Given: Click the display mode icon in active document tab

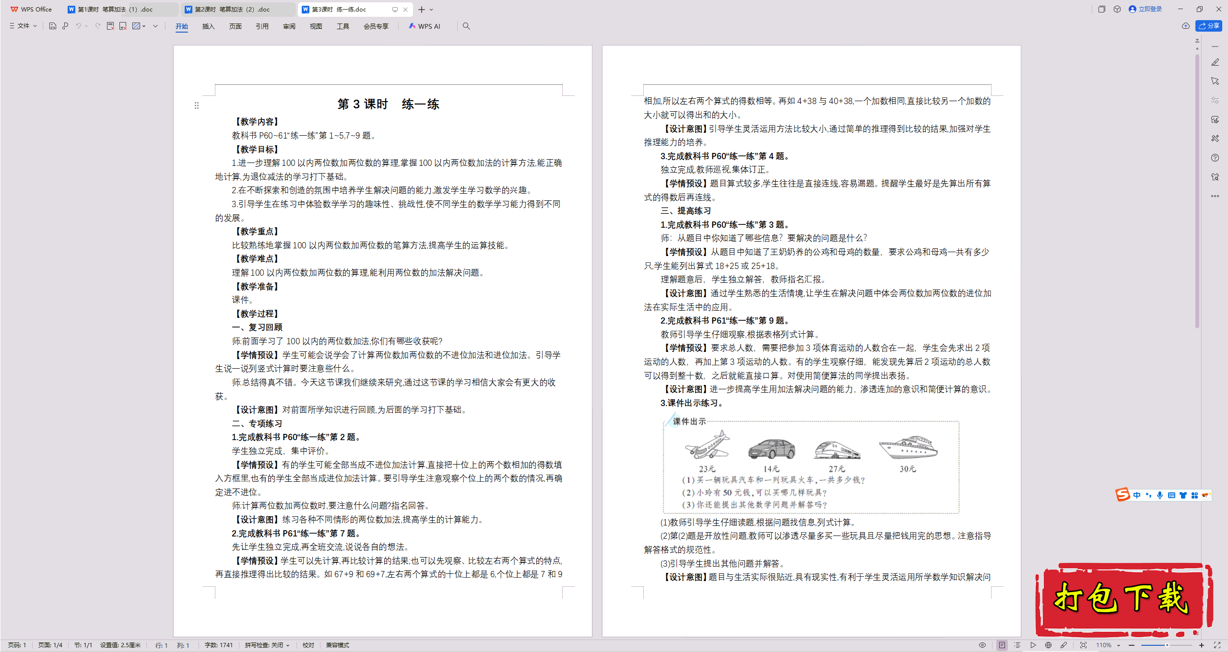Looking at the screenshot, I should point(395,9).
